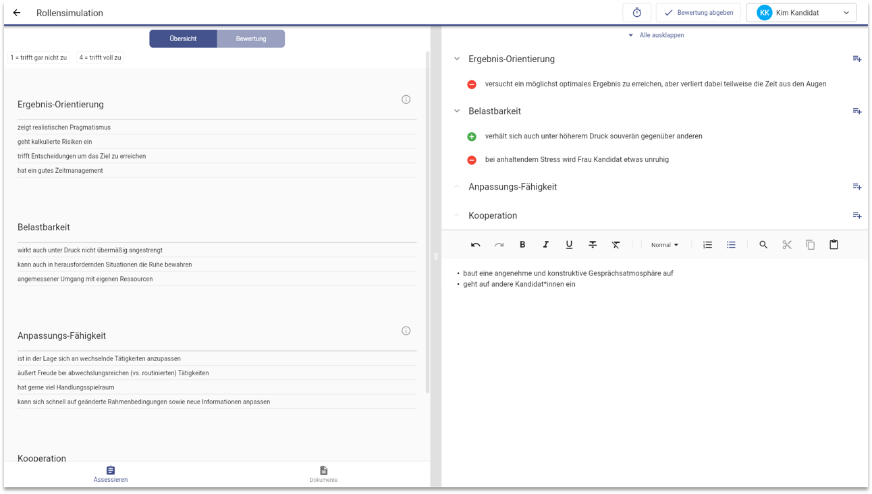Select 'angemessener Umgang mit eigenen Ressourcen'
The image size is (872, 494).
coord(217,279)
